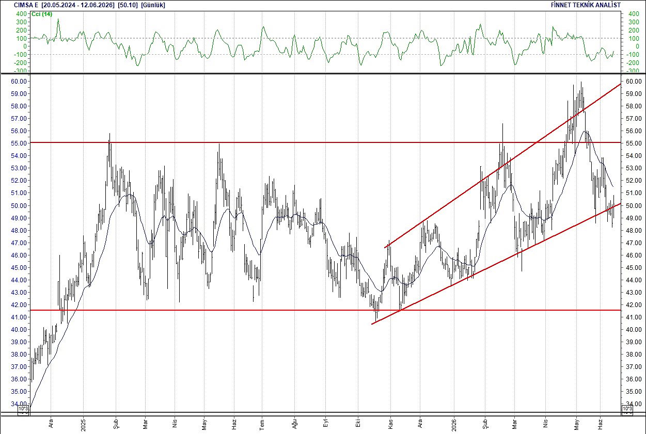This screenshot has width=646, height=434.
Task: Click 45.00 on the right price axis
Action: 633,267
